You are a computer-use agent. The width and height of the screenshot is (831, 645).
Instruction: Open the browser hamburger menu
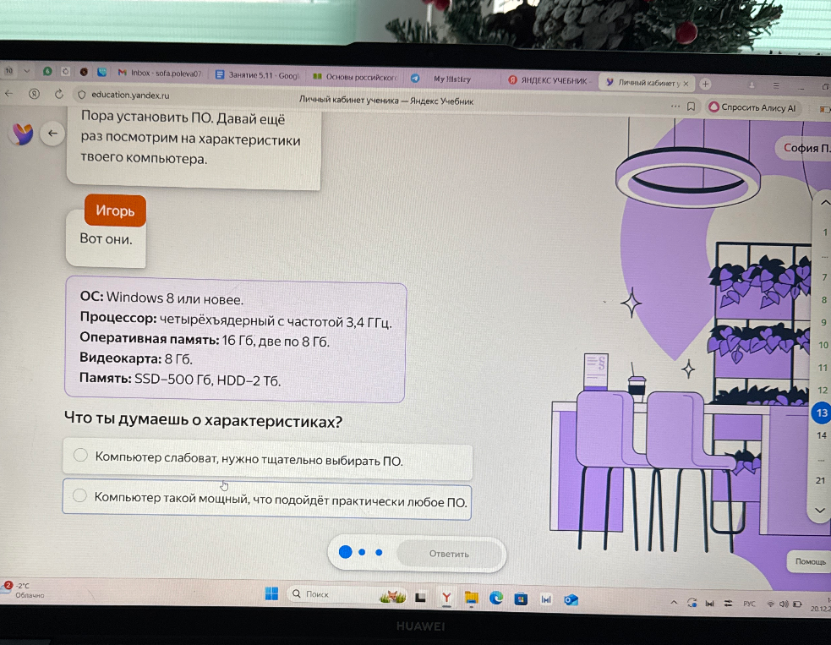pos(776,85)
